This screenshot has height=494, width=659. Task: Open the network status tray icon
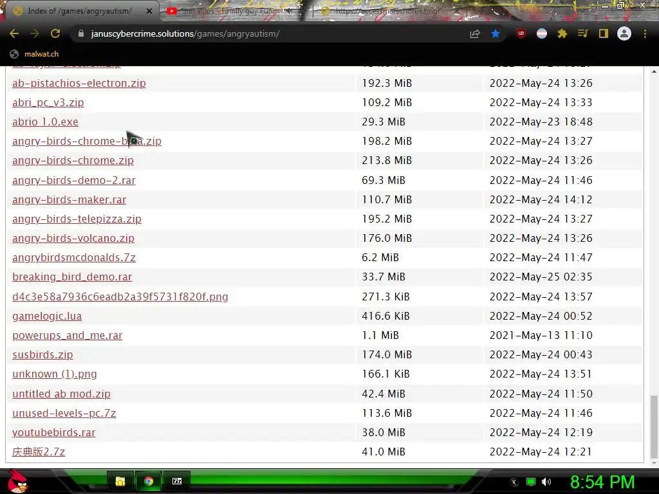click(531, 482)
